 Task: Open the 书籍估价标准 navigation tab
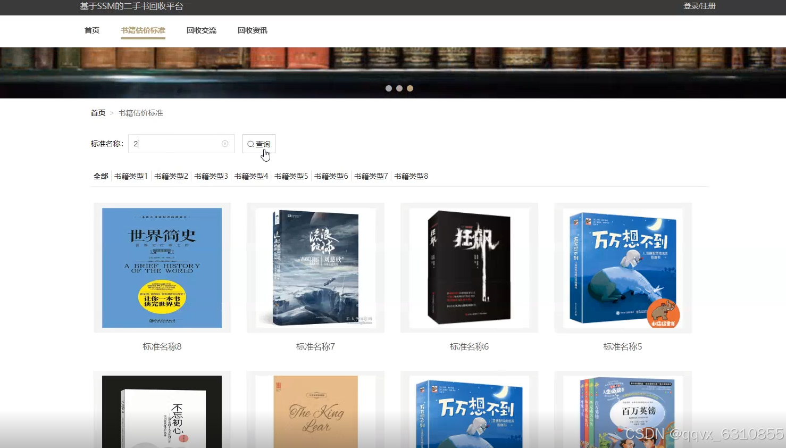(143, 30)
